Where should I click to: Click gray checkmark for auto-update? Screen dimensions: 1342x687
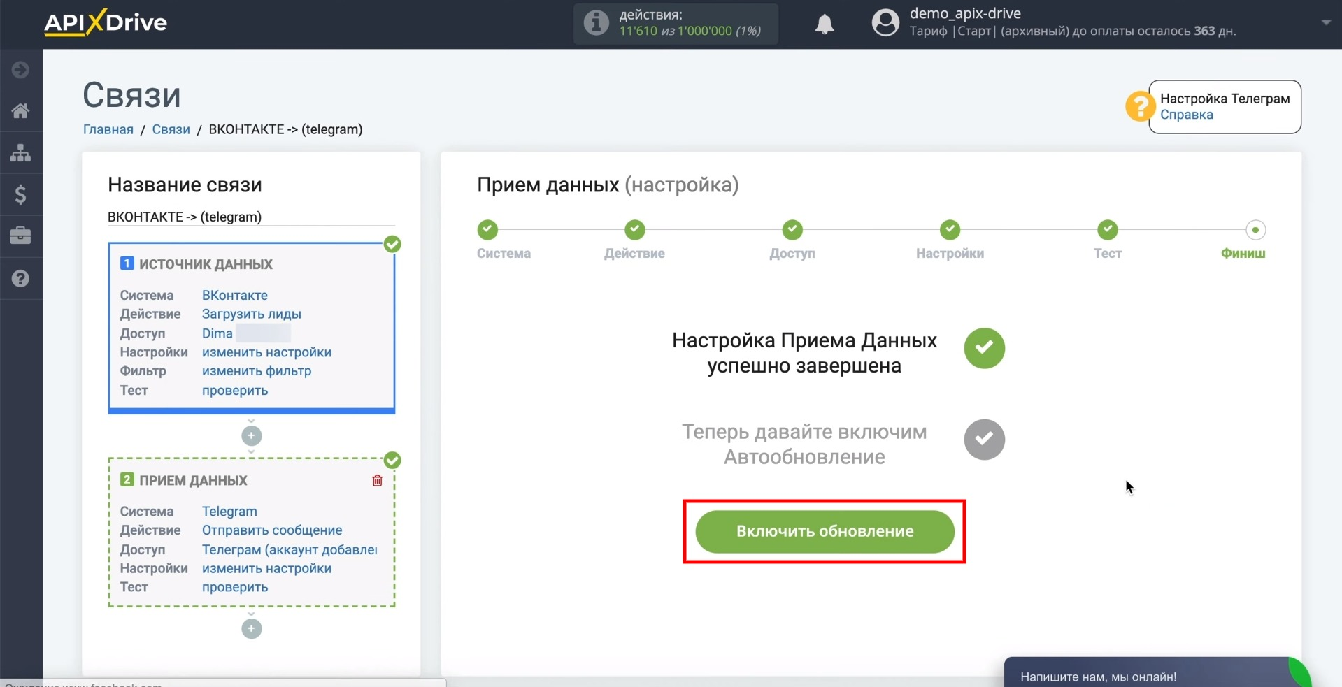click(x=984, y=439)
